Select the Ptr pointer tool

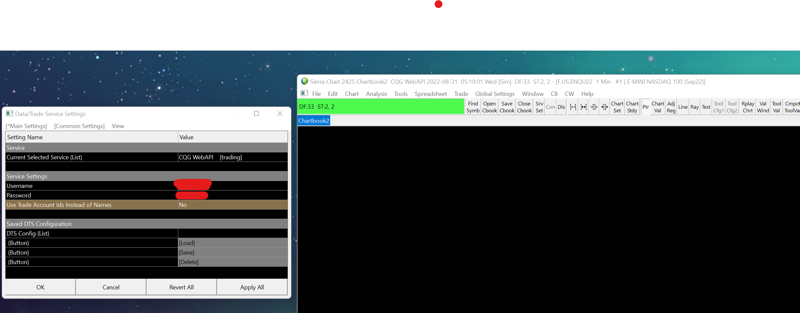pos(646,107)
